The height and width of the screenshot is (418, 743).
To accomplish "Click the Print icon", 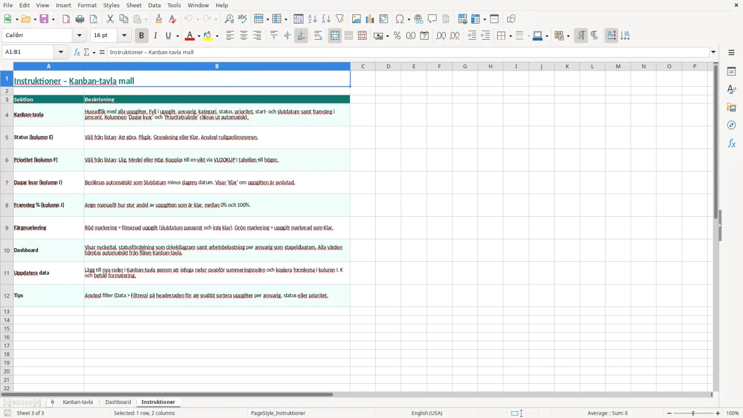I will pos(80,19).
